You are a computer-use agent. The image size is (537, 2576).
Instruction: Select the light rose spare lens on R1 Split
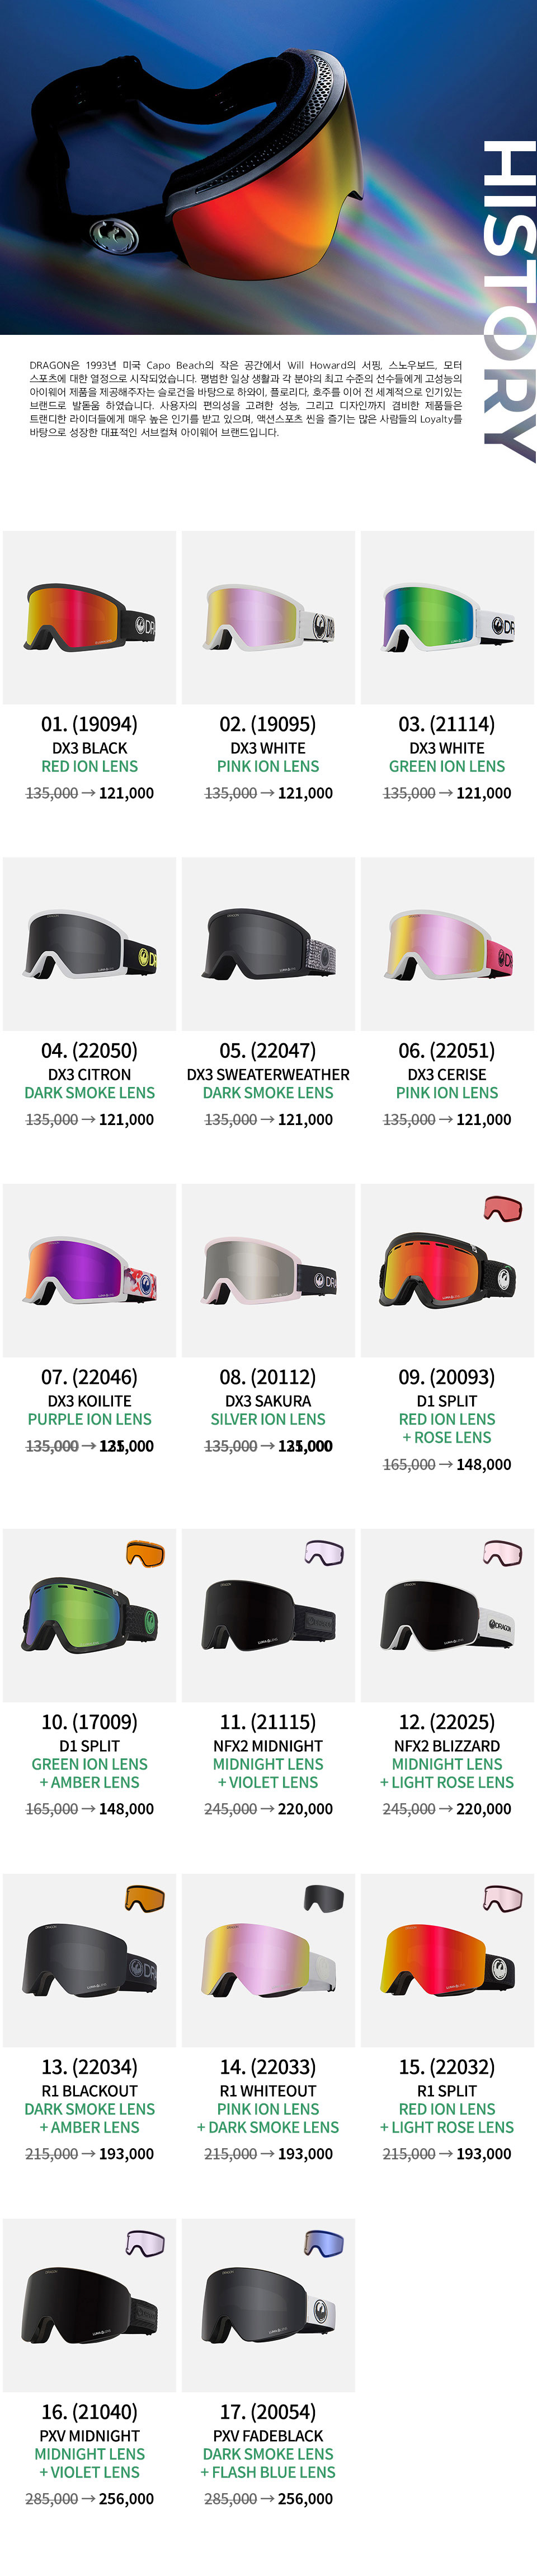click(x=502, y=1898)
